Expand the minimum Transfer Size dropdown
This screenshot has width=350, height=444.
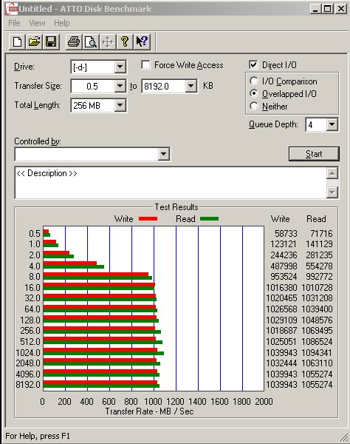click(x=120, y=86)
